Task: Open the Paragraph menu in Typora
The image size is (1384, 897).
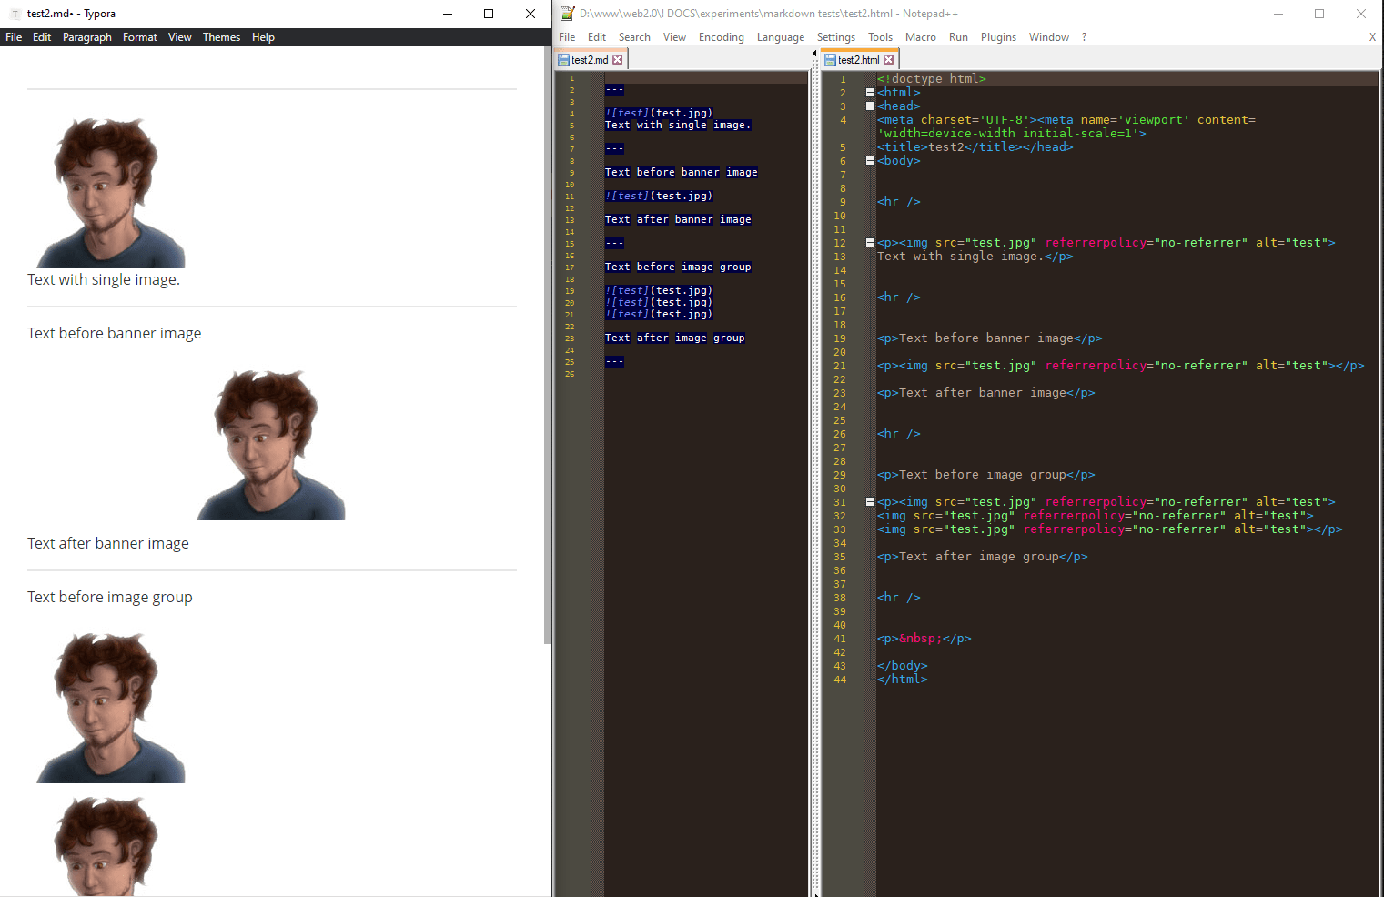Action: (x=87, y=37)
